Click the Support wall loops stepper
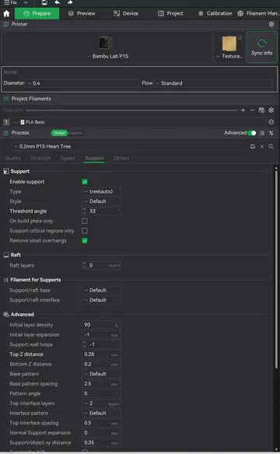280x454 pixels. tap(84, 344)
